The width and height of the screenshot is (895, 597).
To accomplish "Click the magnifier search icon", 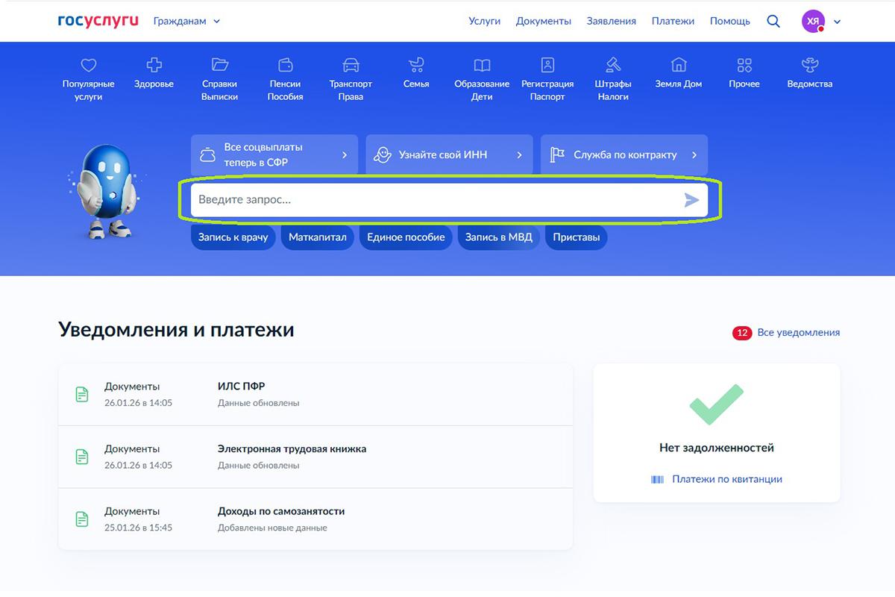I will (773, 21).
